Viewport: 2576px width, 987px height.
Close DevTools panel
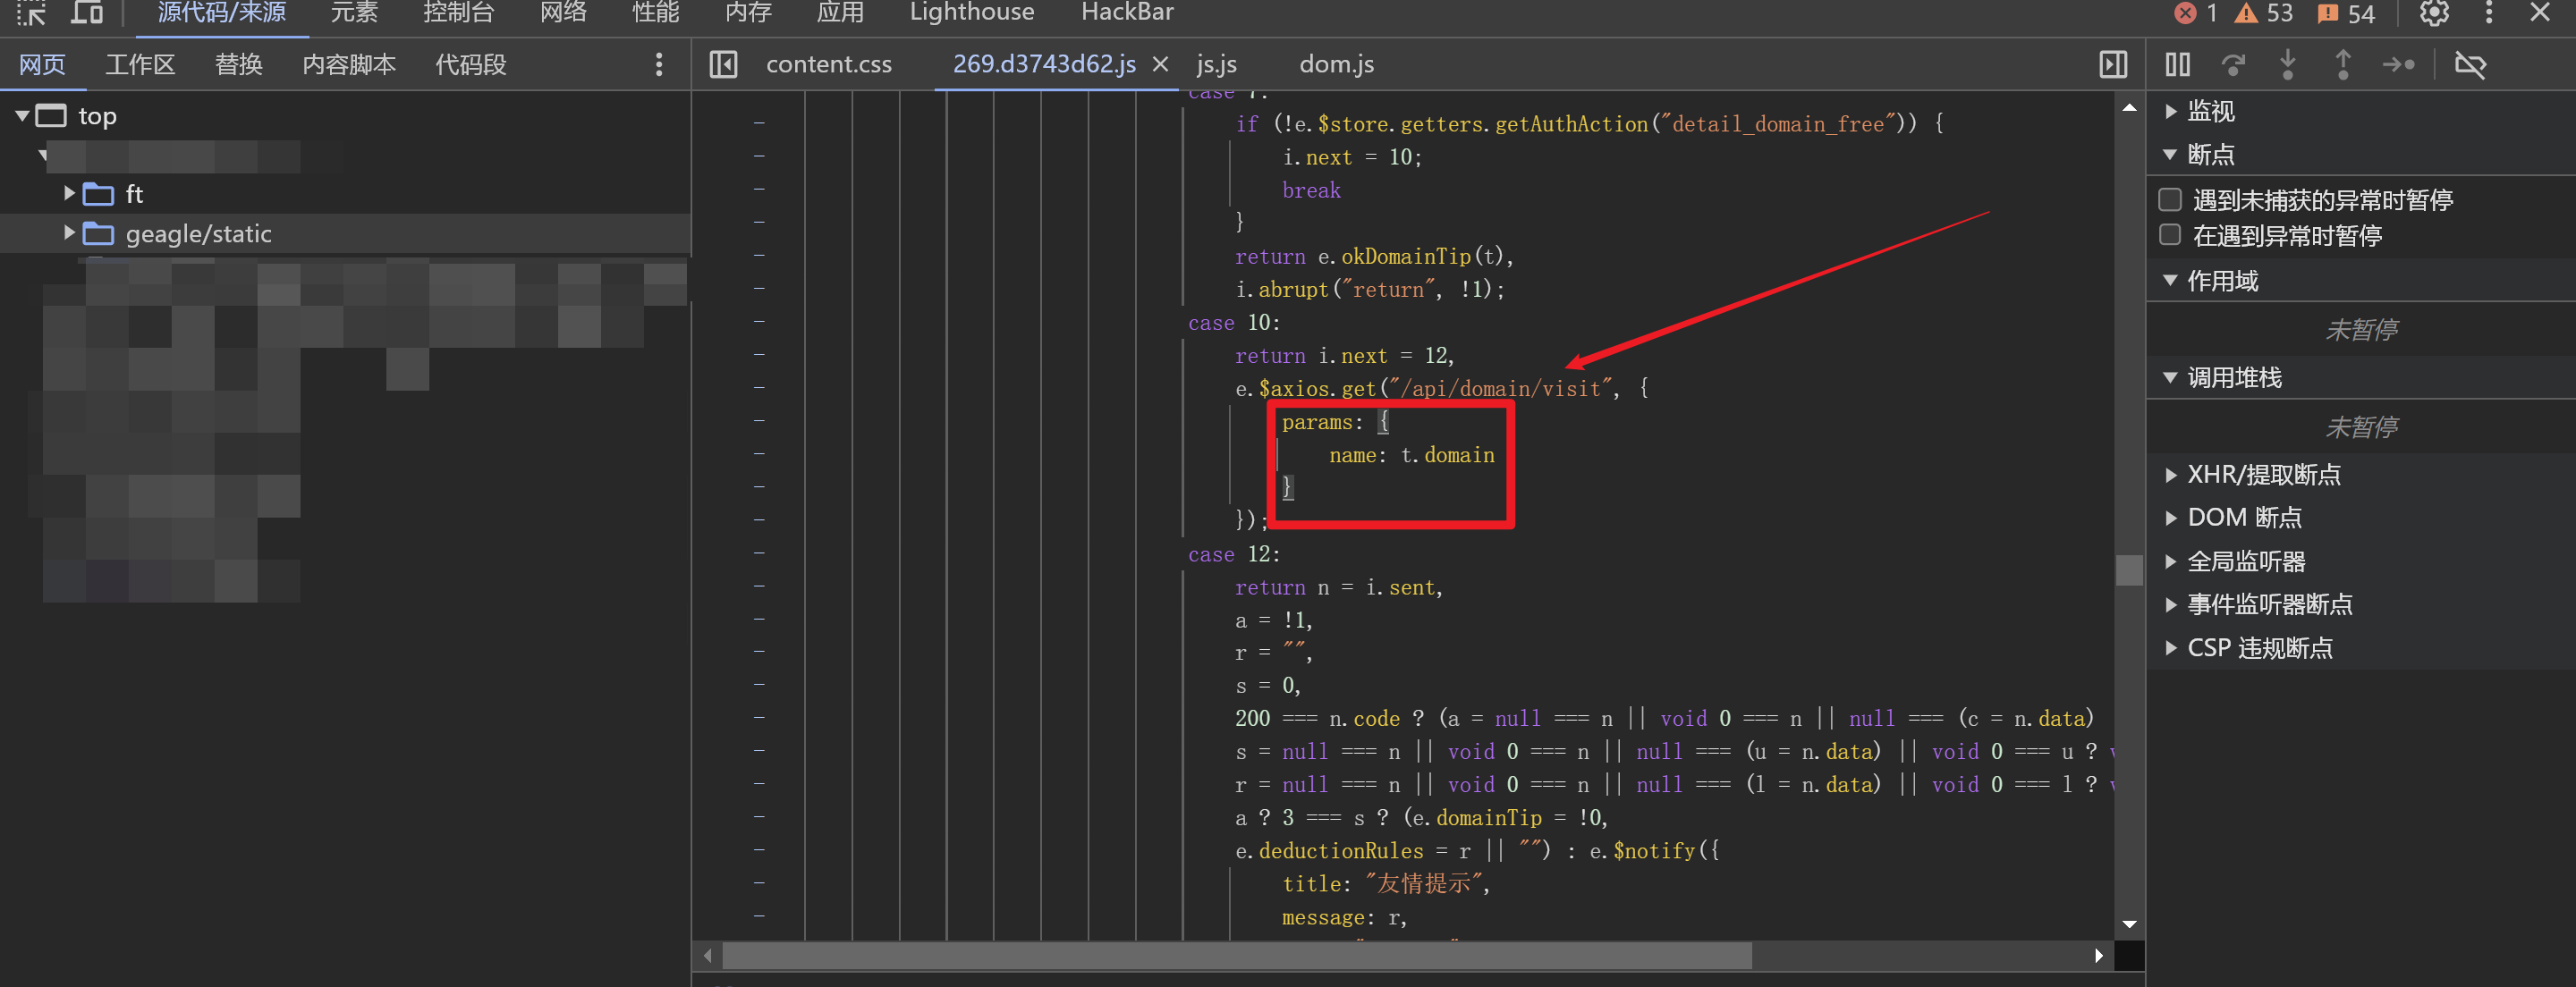(2539, 13)
